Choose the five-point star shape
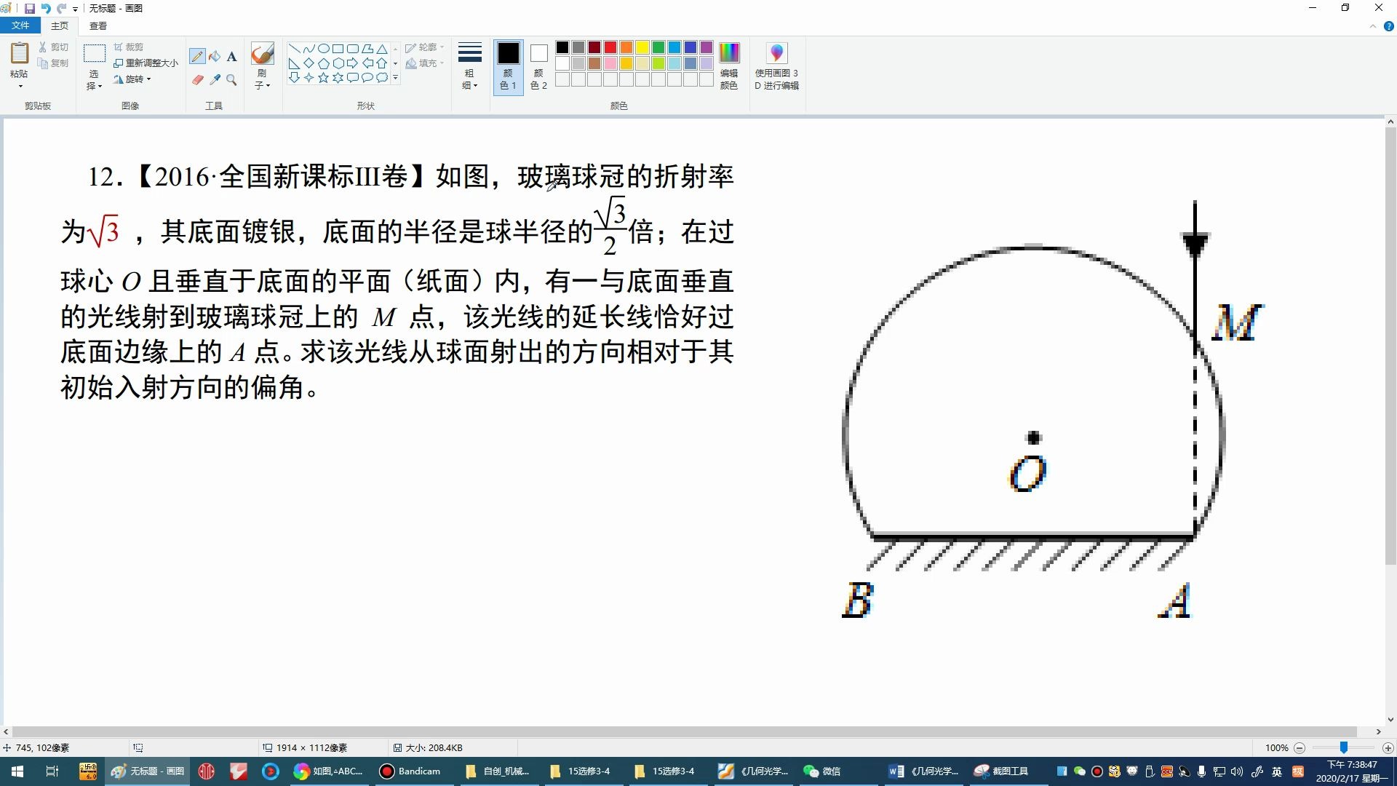 pos(323,77)
